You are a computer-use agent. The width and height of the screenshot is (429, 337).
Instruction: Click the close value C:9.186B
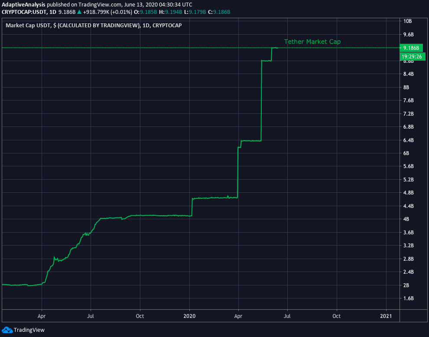tap(219, 12)
